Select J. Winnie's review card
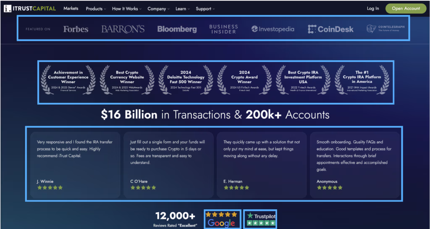Viewport: 430px width, 229px height. [75, 165]
